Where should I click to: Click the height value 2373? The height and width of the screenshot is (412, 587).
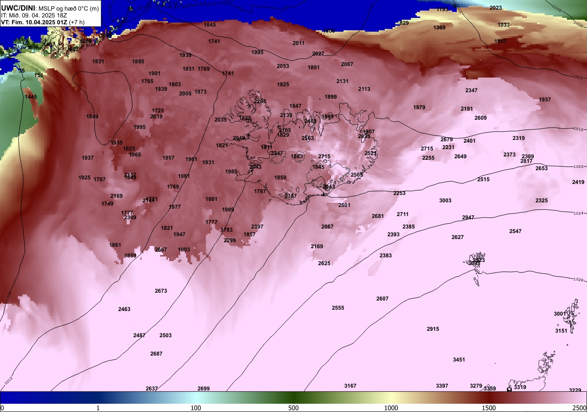509,155
